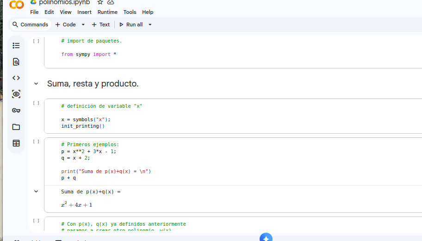Star the polinomios.ipynb notebook

tap(100, 2)
